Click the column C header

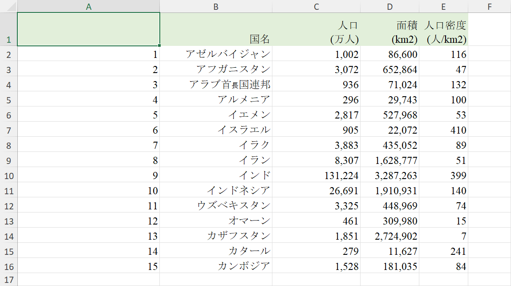coord(316,7)
